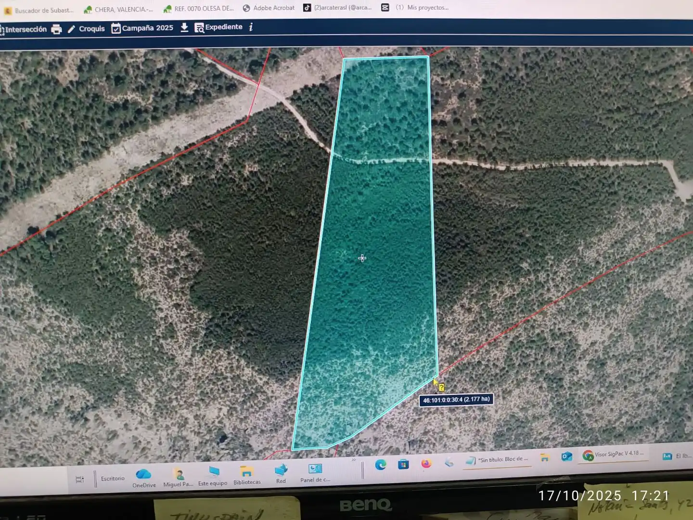This screenshot has width=693, height=520.
Task: Select the Croquis pencil tool
Action: [86, 29]
